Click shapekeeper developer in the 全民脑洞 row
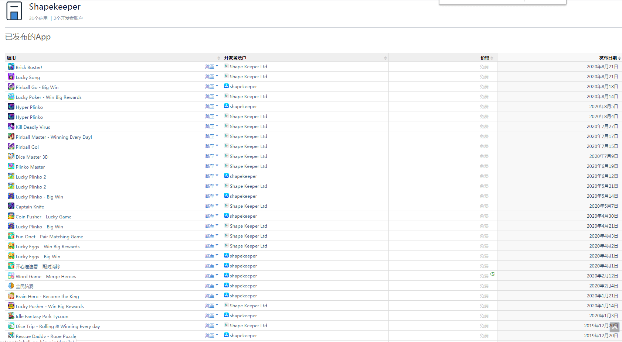Image resolution: width=622 pixels, height=342 pixels. (x=243, y=286)
